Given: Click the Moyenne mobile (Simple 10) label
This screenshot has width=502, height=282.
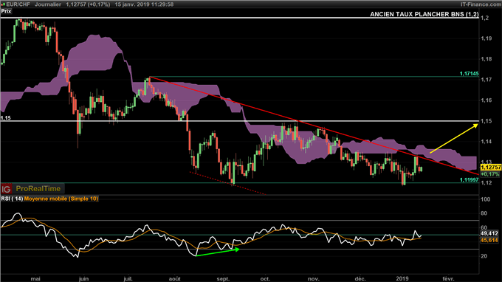Looking at the screenshot, I should [61, 199].
